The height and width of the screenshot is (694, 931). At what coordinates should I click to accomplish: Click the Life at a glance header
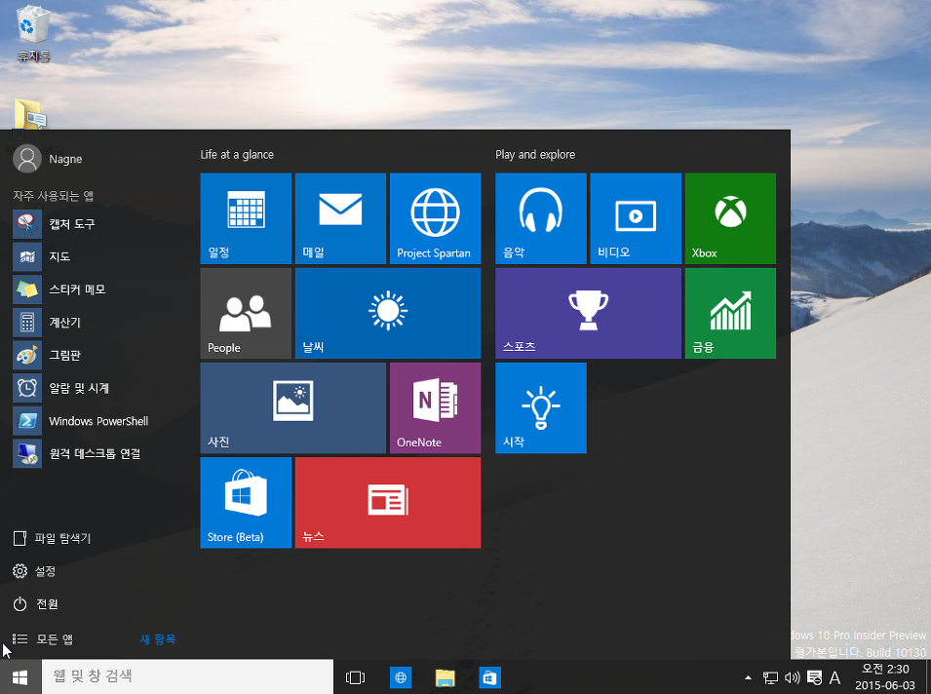[x=237, y=154]
